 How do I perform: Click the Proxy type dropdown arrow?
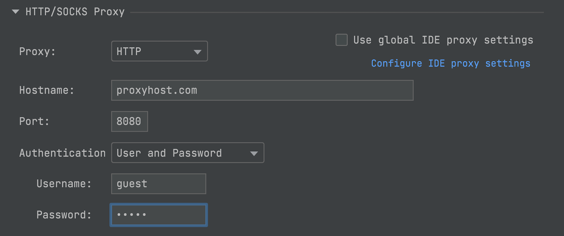tap(198, 52)
